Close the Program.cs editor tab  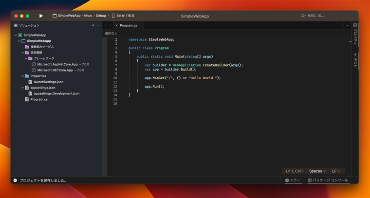[116, 25]
